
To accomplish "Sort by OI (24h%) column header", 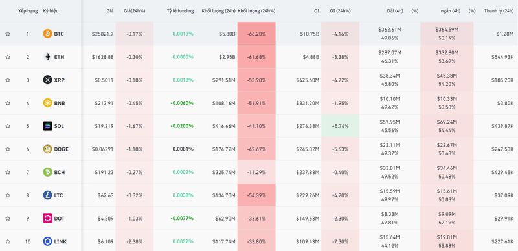I will [x=341, y=11].
